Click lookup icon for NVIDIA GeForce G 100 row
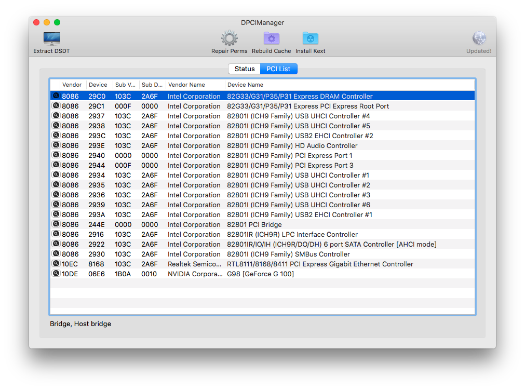 pos(56,274)
